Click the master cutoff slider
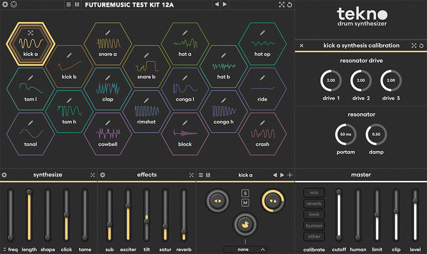This screenshot has height=254, width=427. coord(339,215)
